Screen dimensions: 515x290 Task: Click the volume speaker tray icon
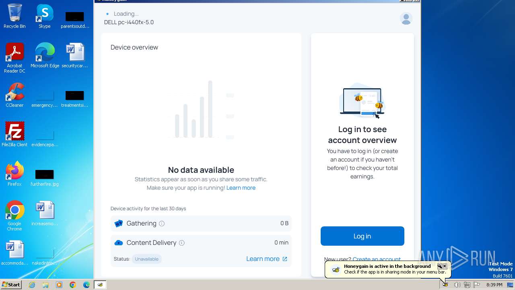tap(457, 285)
